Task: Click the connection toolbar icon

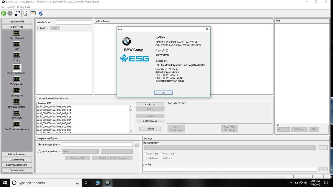Action: pos(18,13)
